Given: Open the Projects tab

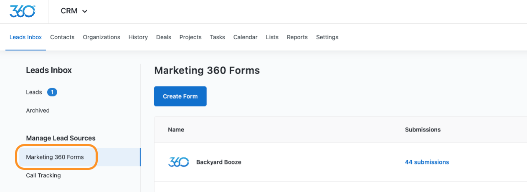Looking at the screenshot, I should click(x=190, y=37).
